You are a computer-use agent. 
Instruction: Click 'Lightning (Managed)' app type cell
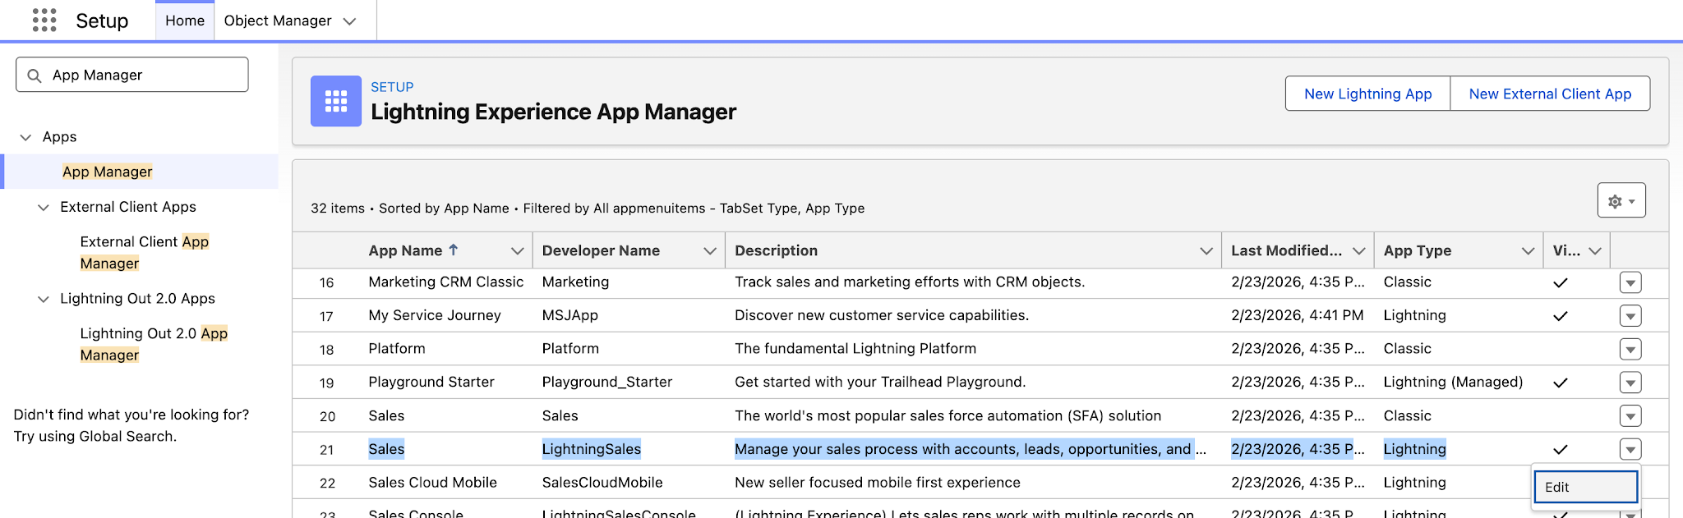click(1453, 382)
